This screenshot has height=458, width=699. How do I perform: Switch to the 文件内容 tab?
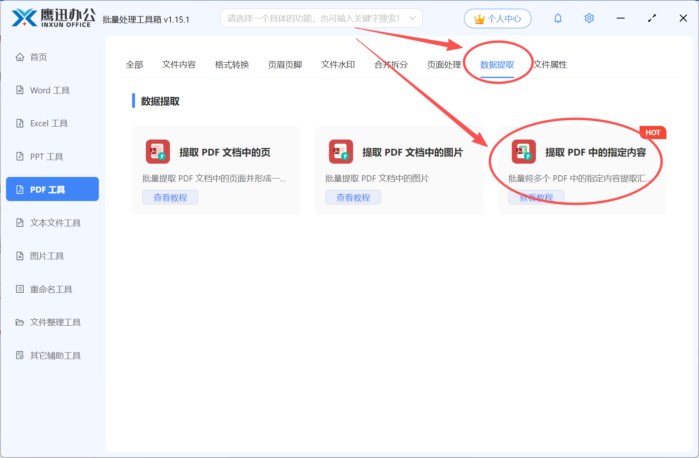click(179, 65)
